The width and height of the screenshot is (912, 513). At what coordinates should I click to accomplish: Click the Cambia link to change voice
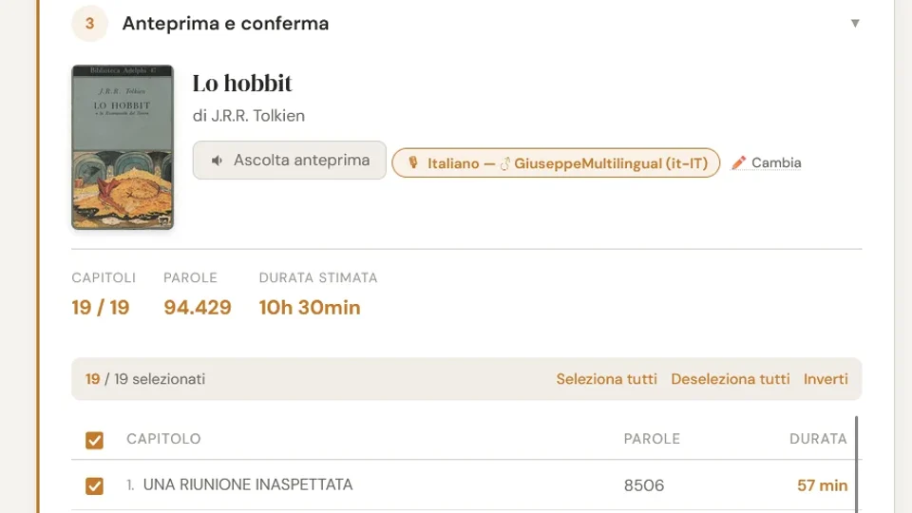(776, 163)
